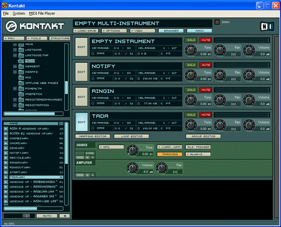This screenshot has height=227, width=281.
Task: Mute the NOTIFY instrument
Action: (206, 65)
